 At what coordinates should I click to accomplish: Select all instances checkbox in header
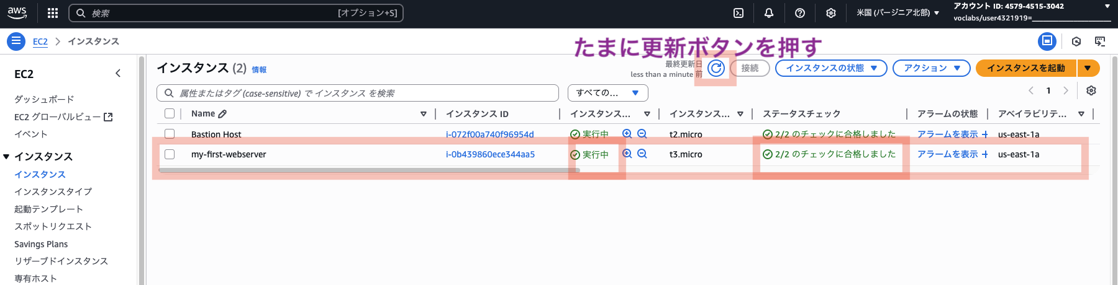point(170,113)
